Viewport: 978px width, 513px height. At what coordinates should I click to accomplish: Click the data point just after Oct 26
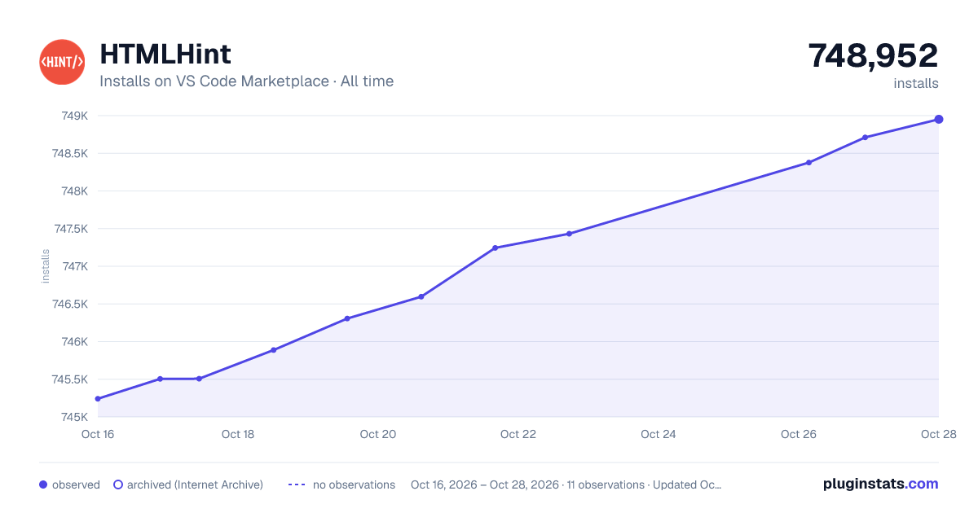[809, 163]
